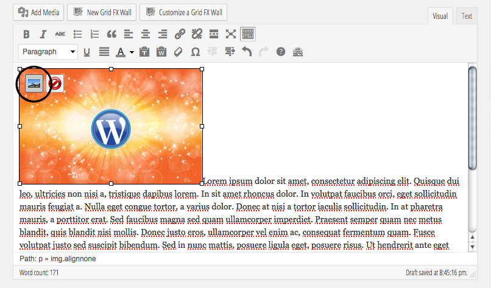Open the Paragraph format dropdown

[48, 52]
